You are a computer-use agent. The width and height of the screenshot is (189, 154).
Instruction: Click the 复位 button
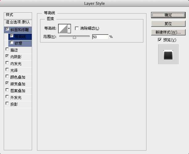click(x=168, y=24)
